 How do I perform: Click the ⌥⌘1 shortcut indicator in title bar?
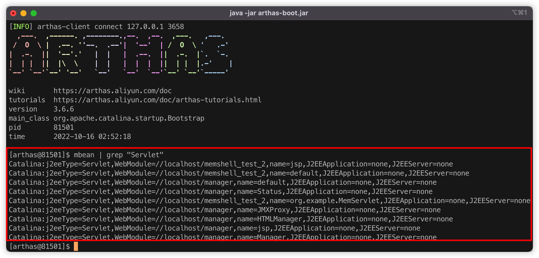pos(519,12)
